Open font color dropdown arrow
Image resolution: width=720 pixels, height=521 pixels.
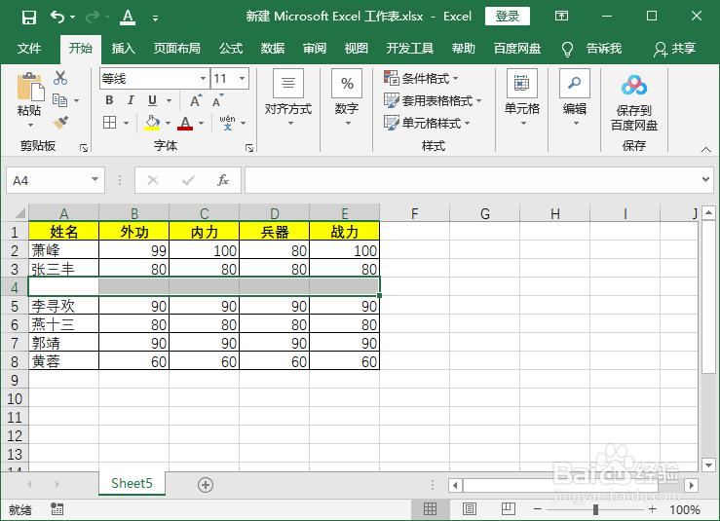pos(201,123)
